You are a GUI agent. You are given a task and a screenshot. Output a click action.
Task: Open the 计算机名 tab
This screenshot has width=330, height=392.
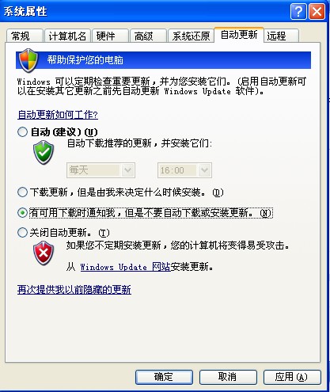[x=67, y=36]
